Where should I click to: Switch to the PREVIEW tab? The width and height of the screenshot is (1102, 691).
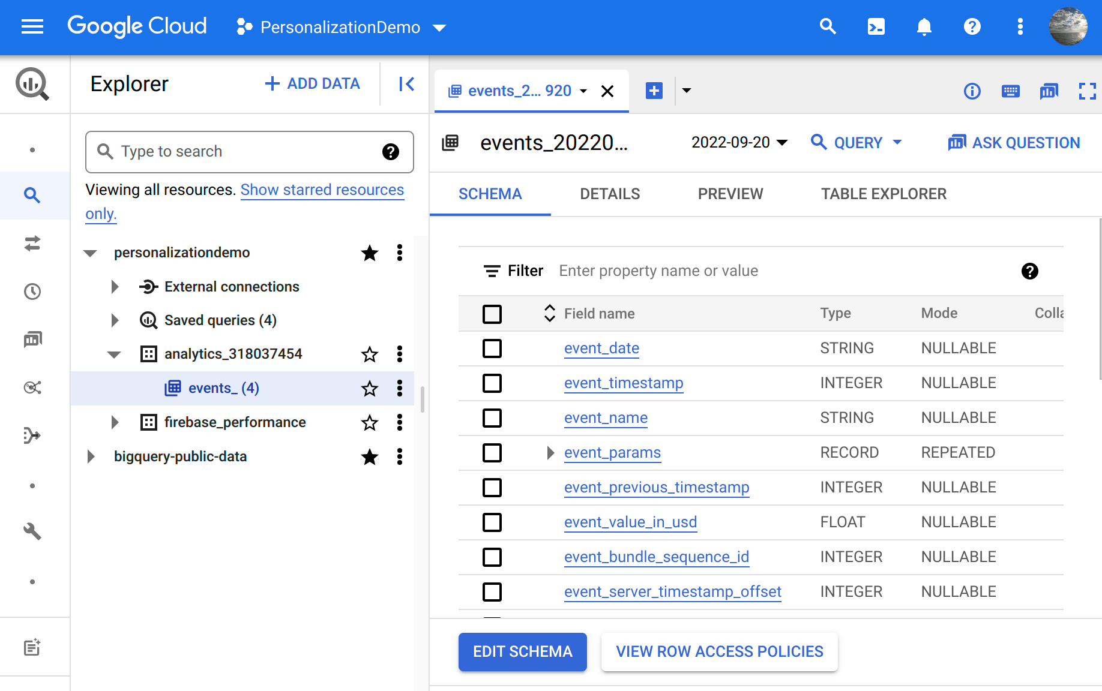730,193
